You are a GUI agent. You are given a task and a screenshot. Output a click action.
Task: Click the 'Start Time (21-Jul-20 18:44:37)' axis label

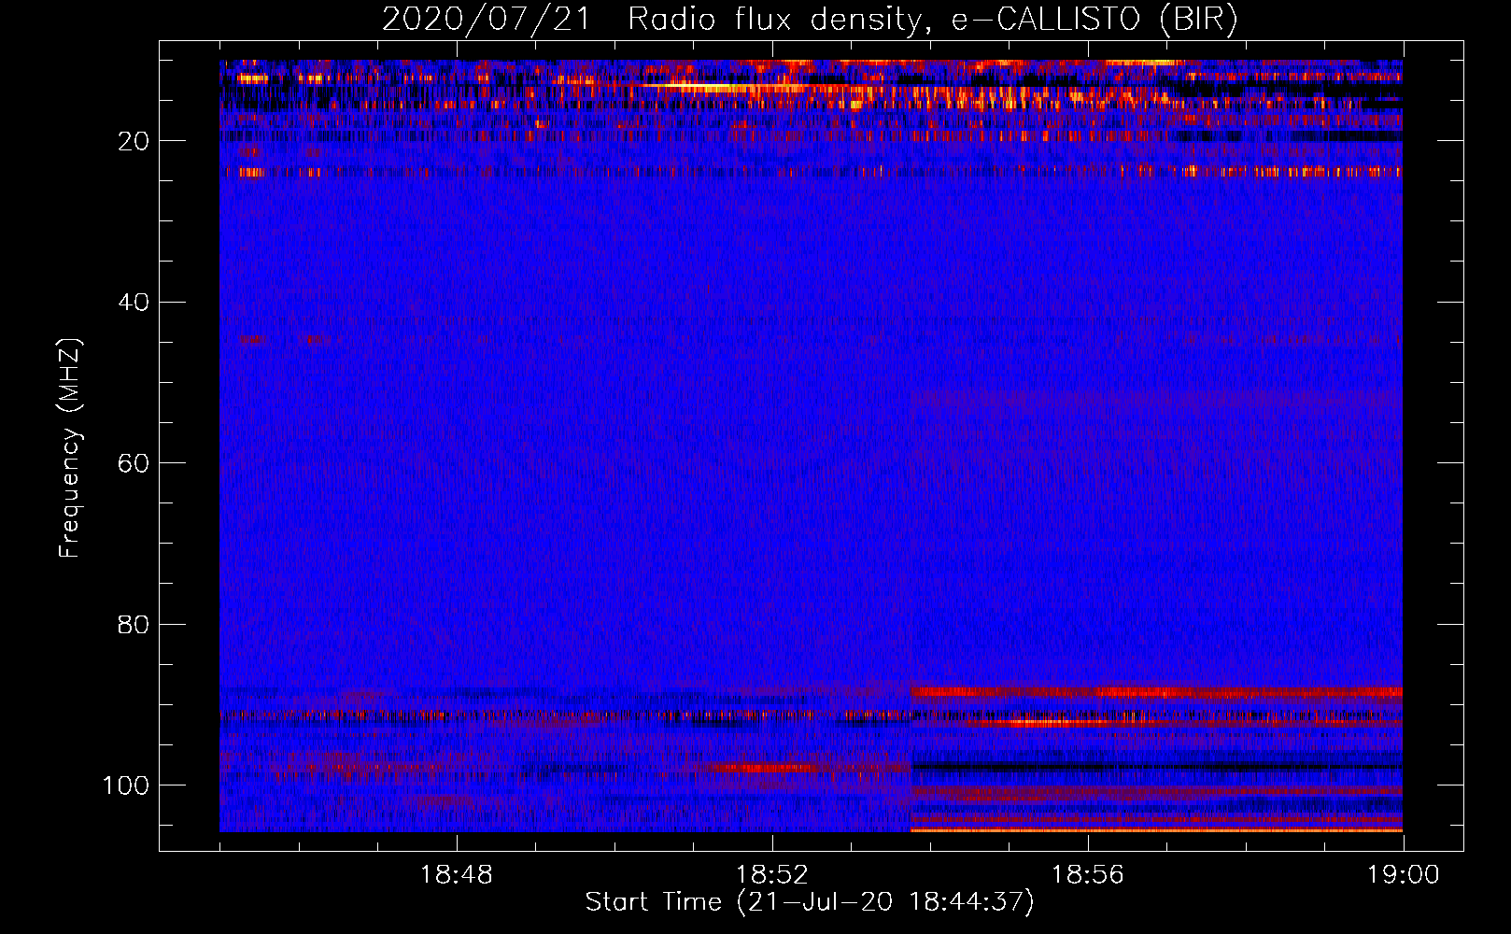[x=810, y=902]
